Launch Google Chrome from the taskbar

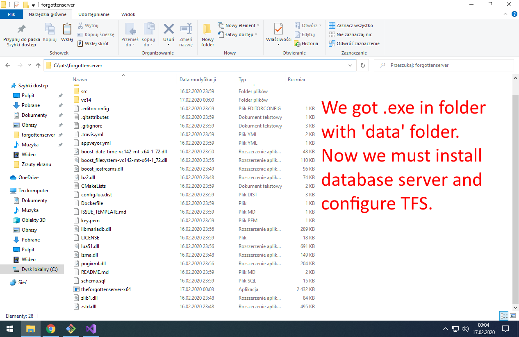50,328
